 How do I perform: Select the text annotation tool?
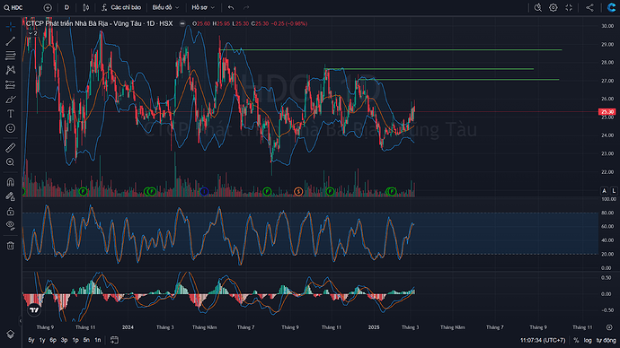point(10,114)
